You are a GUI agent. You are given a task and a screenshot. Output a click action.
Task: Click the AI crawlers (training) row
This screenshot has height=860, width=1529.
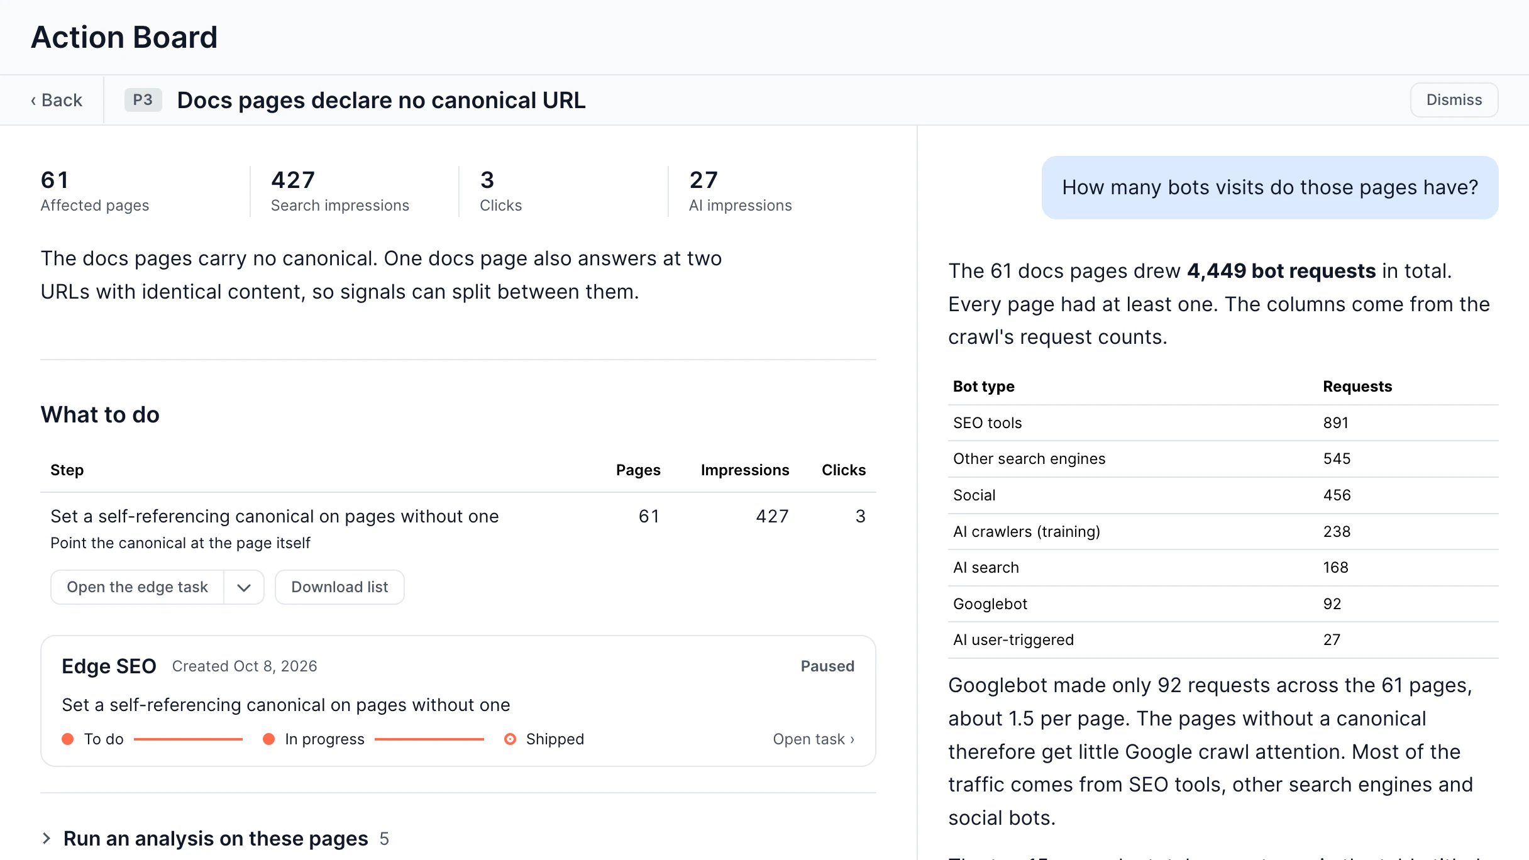click(1223, 532)
